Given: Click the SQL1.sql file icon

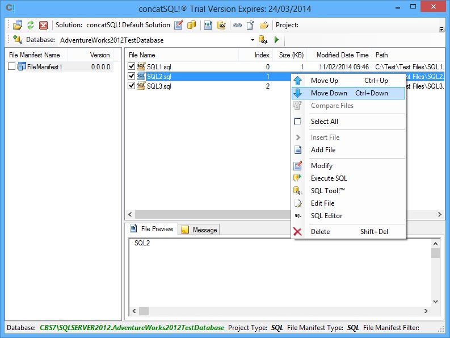Looking at the screenshot, I should click(141, 66).
